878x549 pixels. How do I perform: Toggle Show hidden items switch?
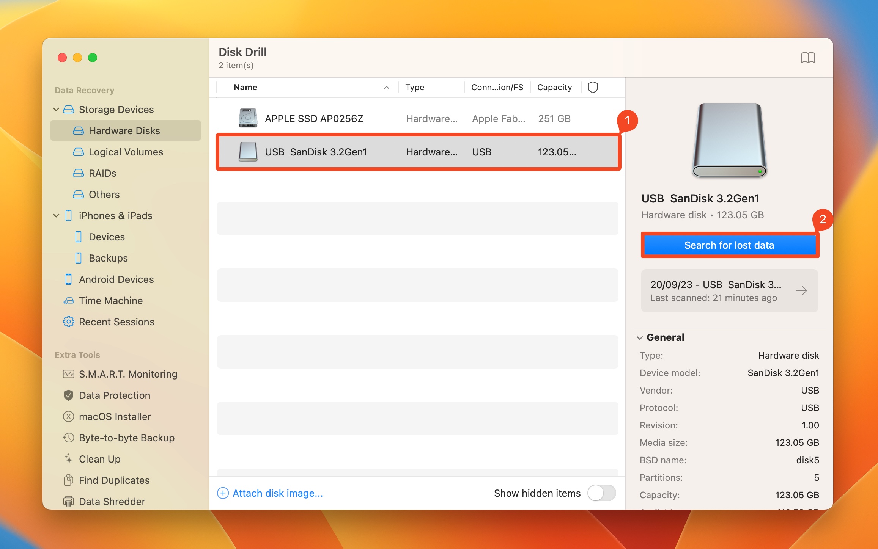click(x=601, y=493)
